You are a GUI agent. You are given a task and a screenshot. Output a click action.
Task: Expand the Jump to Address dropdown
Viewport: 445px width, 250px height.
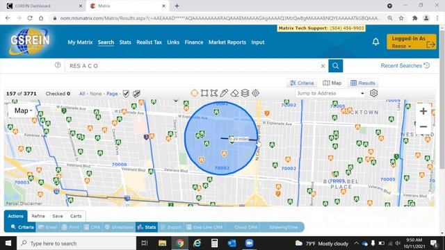[x=362, y=93]
